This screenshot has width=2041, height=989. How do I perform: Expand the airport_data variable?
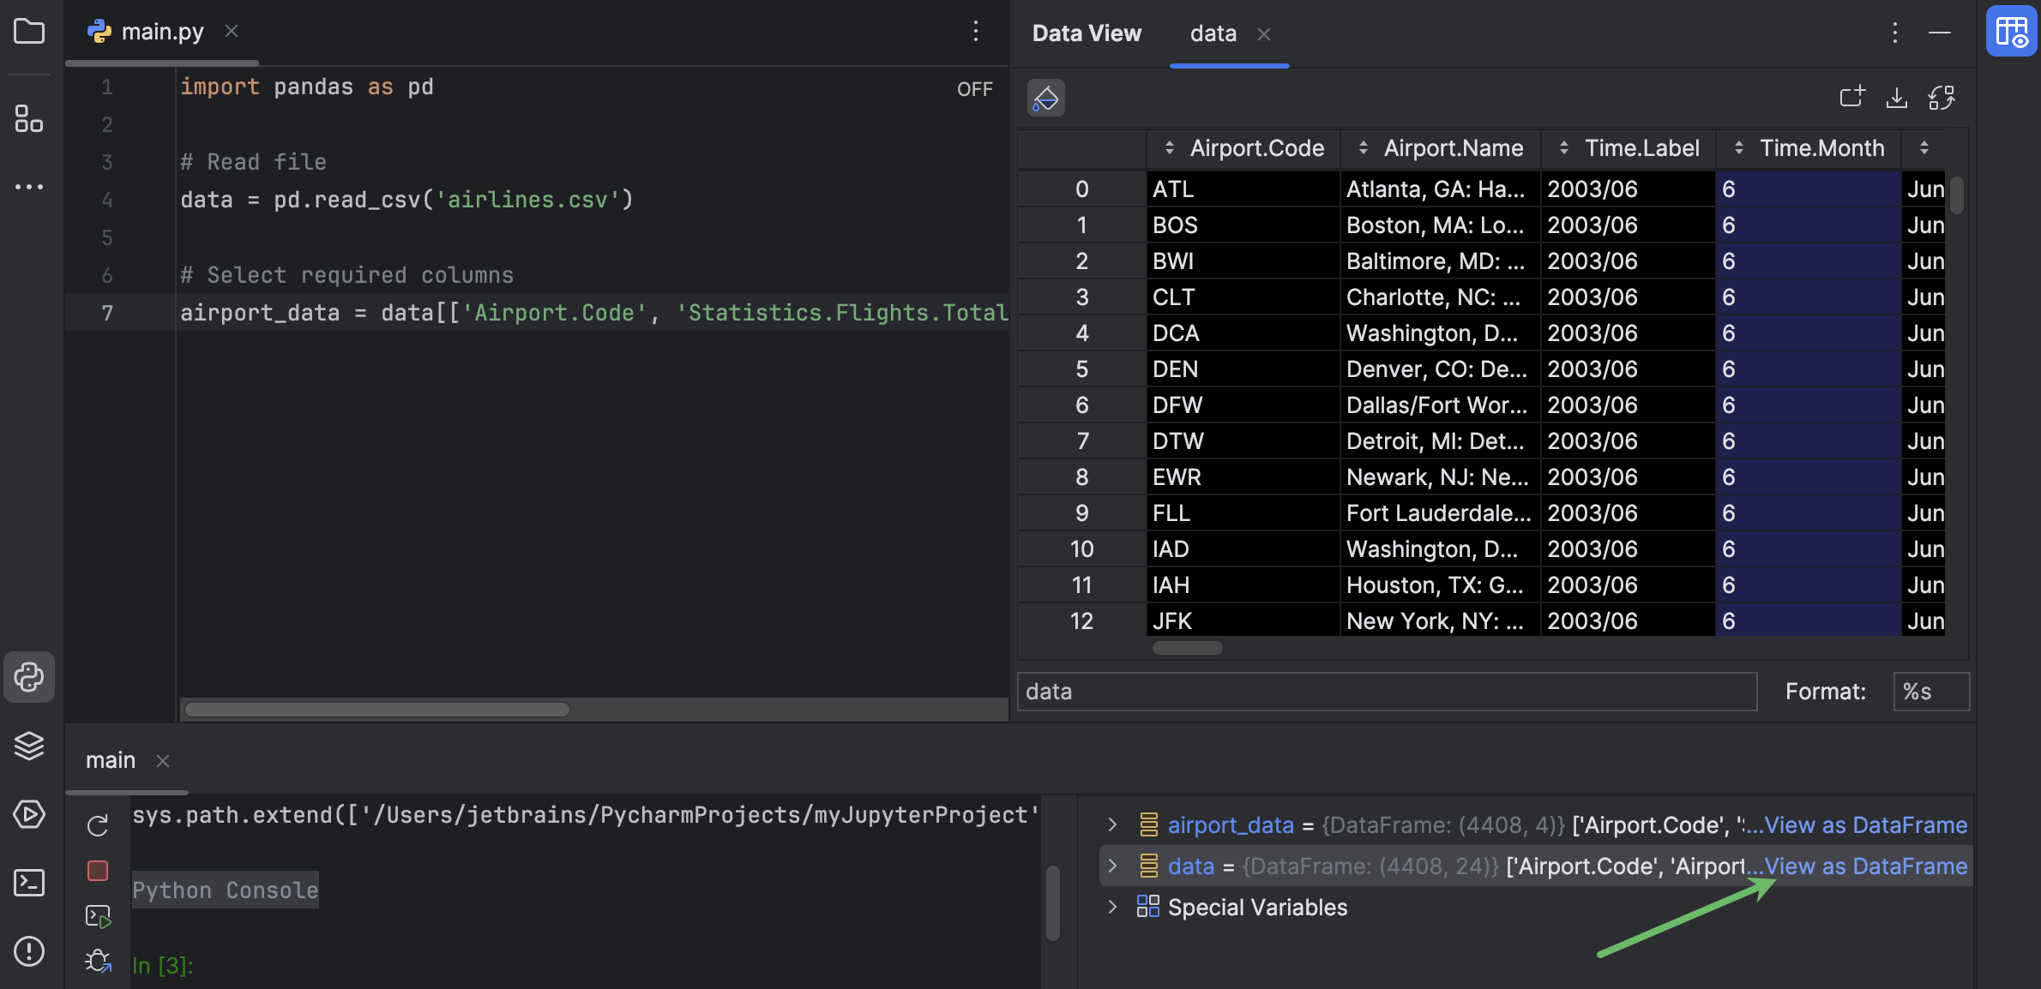(1112, 824)
